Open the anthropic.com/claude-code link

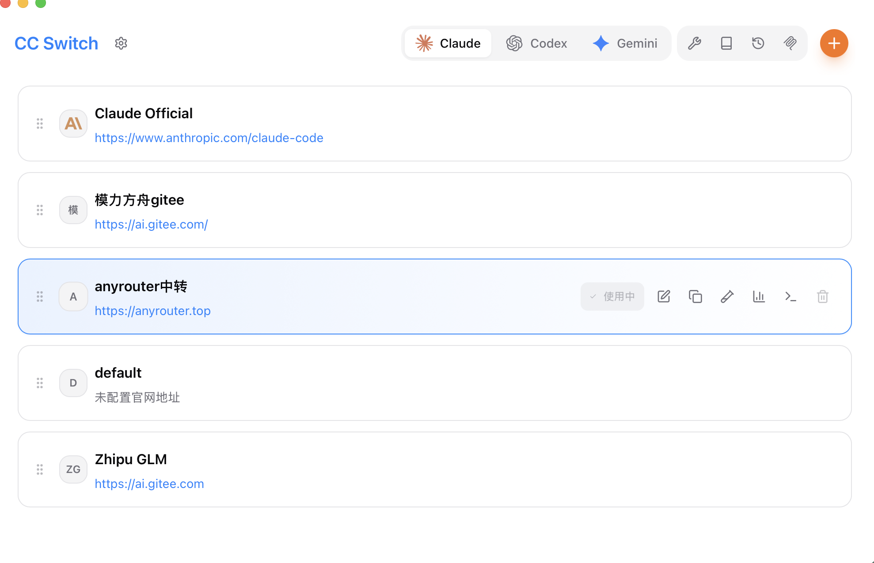(x=209, y=138)
